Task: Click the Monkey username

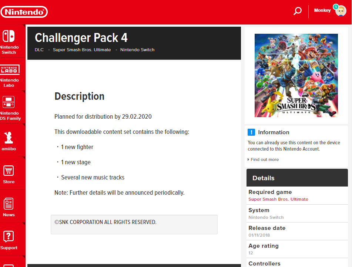Action: point(322,10)
